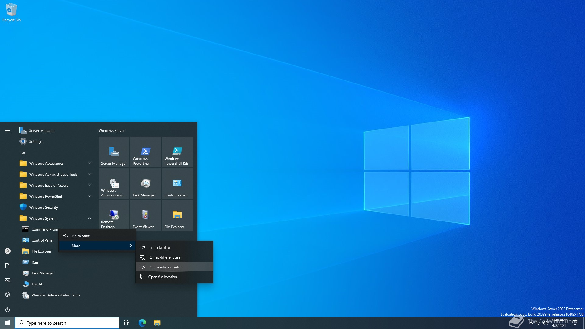
Task: Open the Windows PowerShell ISE tile
Action: [x=177, y=152]
